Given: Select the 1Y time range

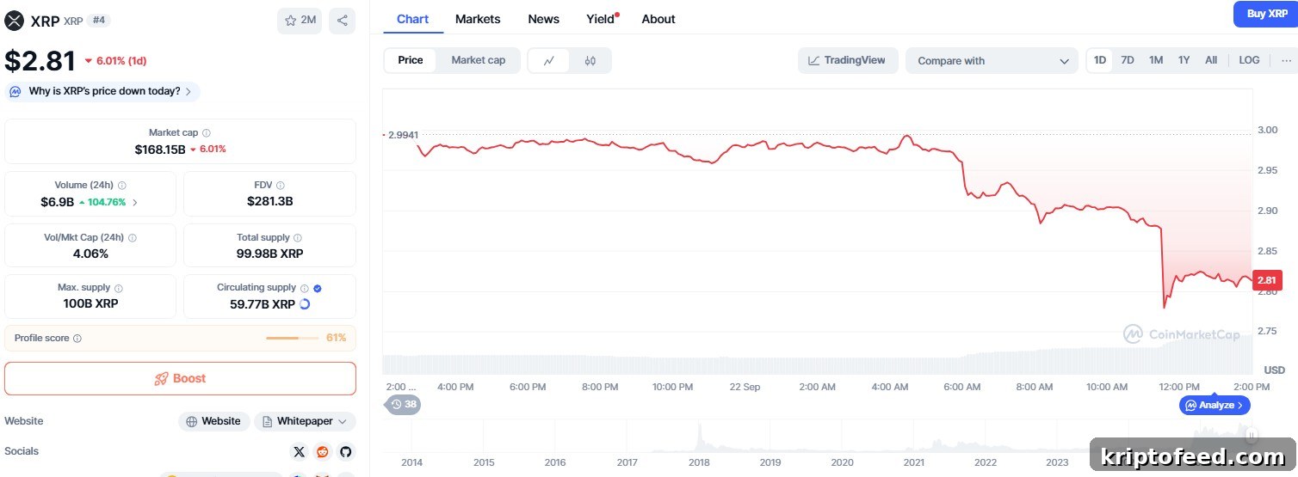Looking at the screenshot, I should pyautogui.click(x=1184, y=60).
